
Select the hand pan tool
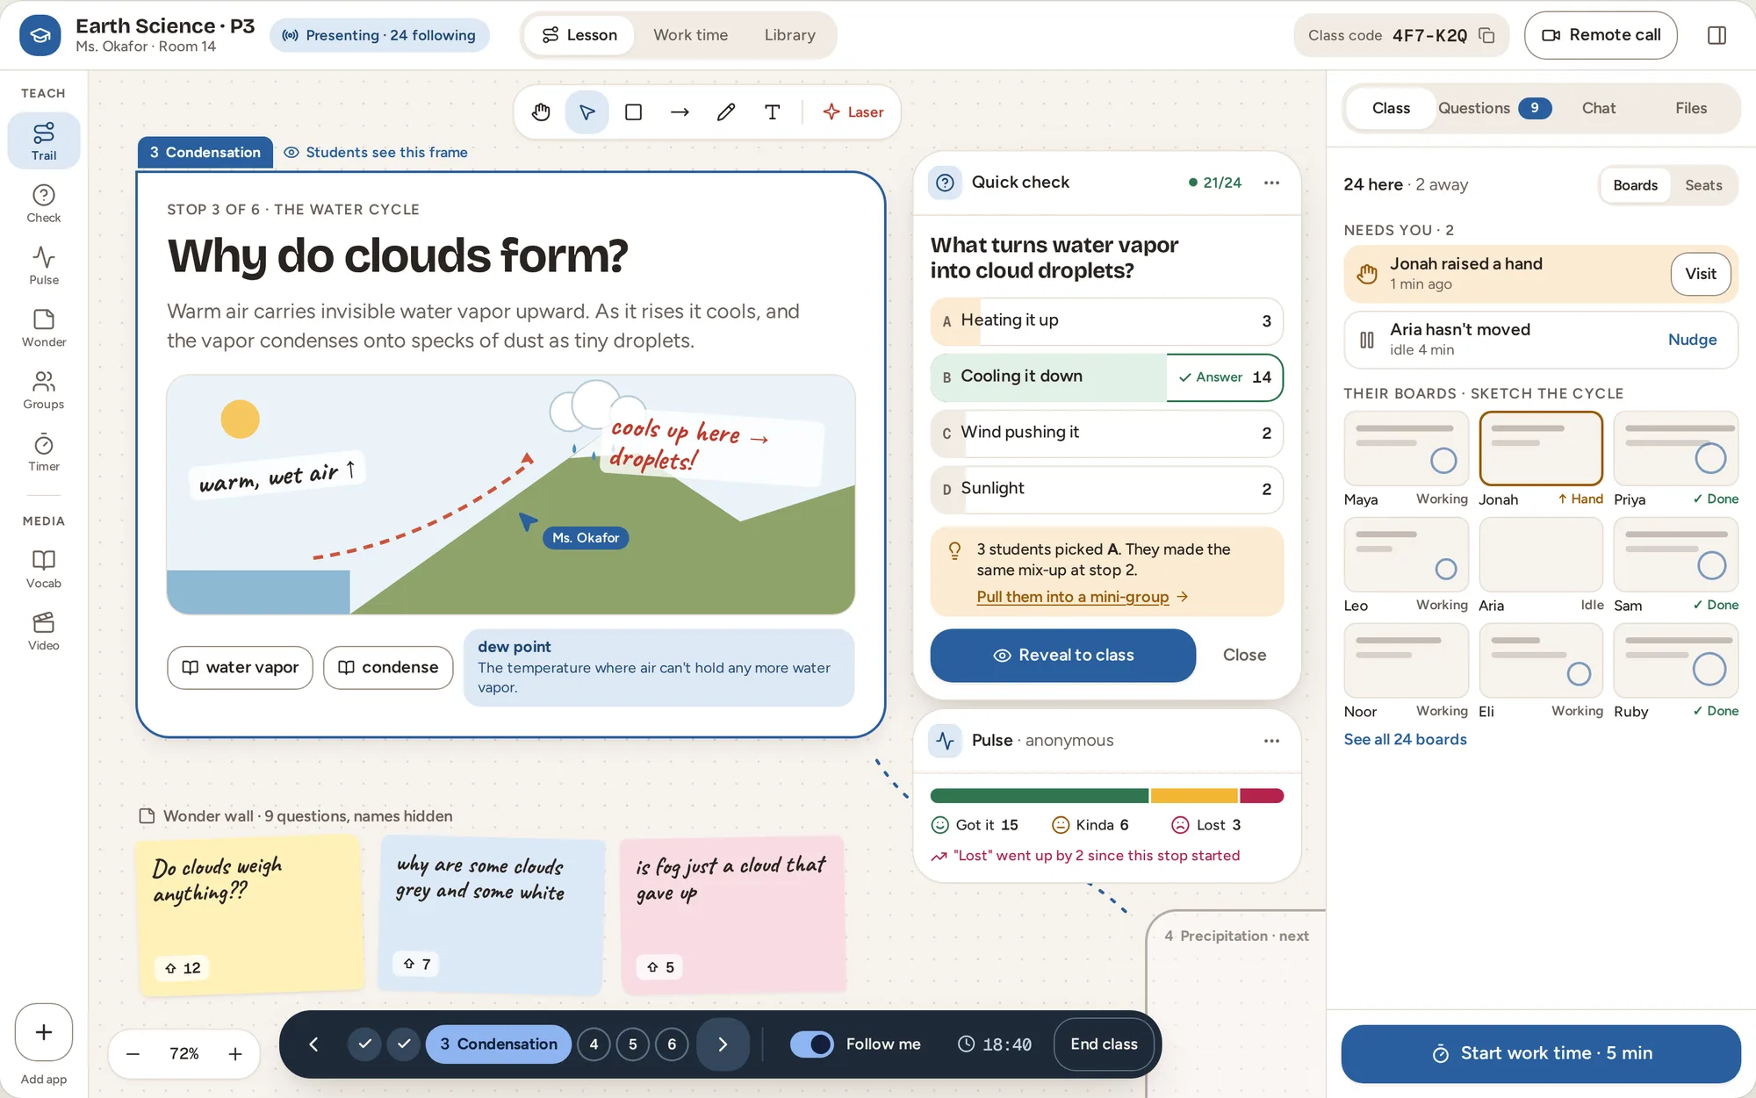(x=541, y=112)
